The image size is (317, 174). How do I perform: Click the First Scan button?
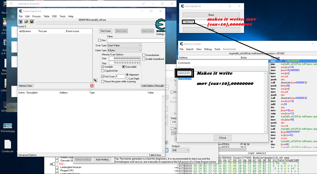(106, 31)
